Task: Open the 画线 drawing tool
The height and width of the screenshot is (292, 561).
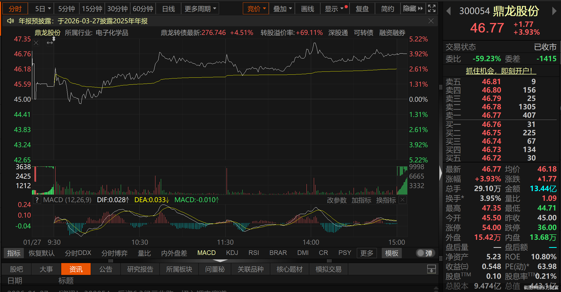Action: coord(307,8)
